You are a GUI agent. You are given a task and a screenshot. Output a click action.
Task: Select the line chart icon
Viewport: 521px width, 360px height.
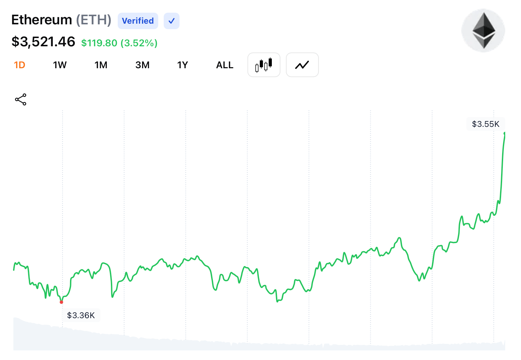pos(302,65)
